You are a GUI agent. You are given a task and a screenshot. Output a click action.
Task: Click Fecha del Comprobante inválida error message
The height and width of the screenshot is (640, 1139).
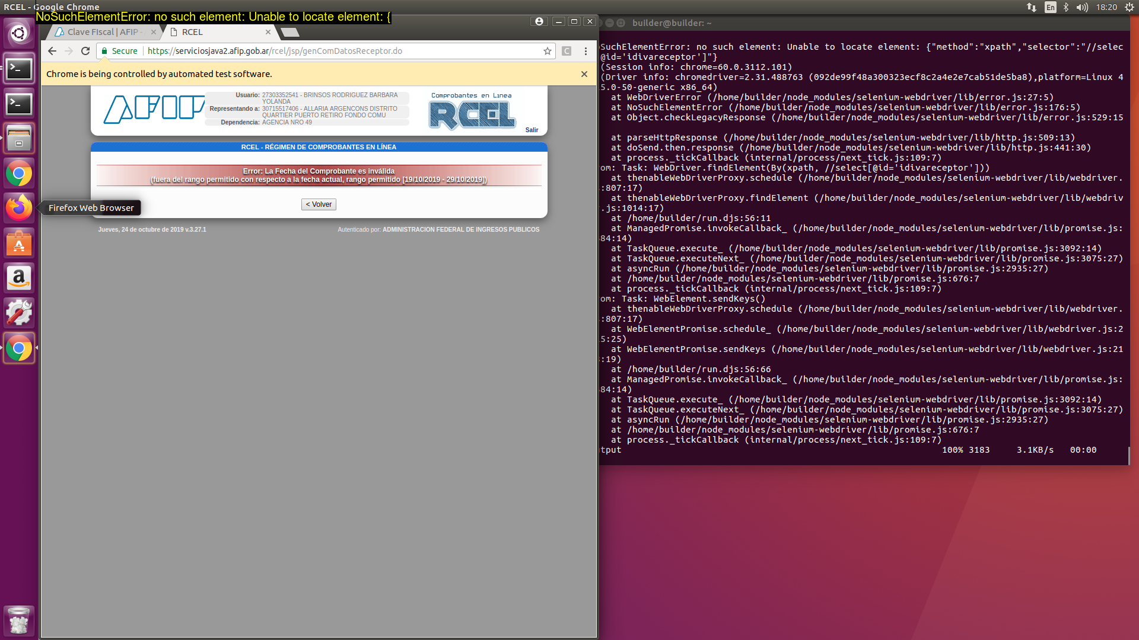[x=319, y=175]
